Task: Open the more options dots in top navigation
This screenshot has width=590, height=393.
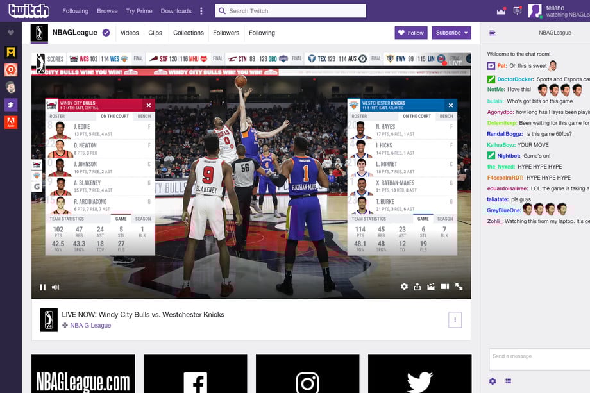Action: [x=201, y=11]
